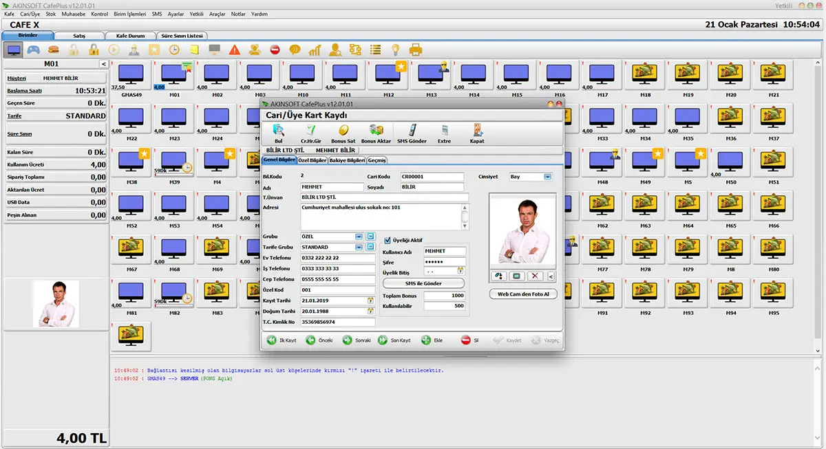Viewport: 826px width, 449px height.
Task: Open the clock timer toolbar icon
Action: [175, 50]
